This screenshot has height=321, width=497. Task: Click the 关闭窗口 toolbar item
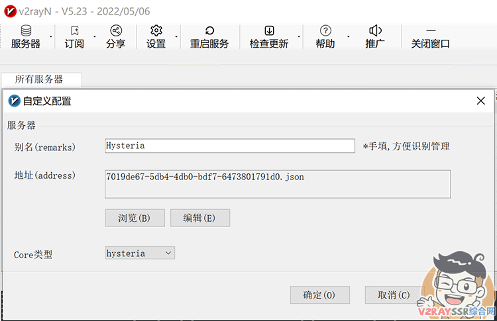pyautogui.click(x=430, y=37)
